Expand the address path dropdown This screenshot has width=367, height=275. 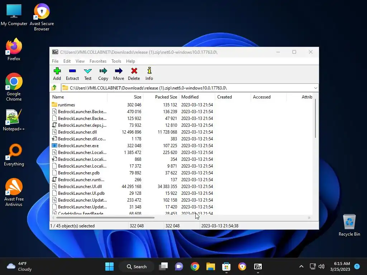click(315, 88)
